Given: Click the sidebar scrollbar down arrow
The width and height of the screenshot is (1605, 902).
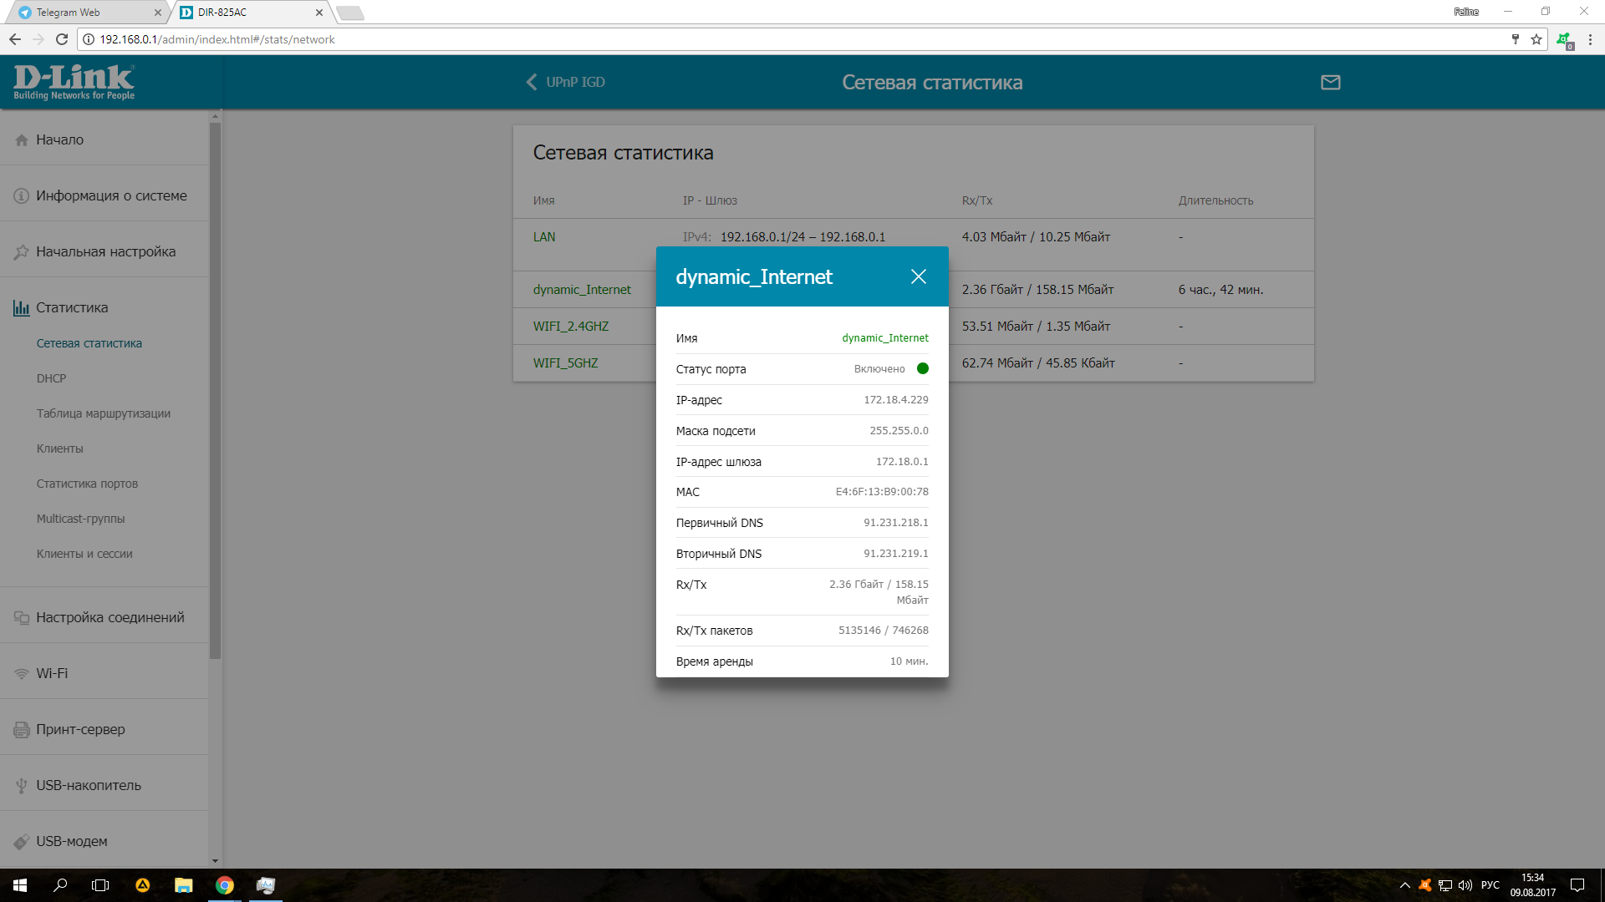Looking at the screenshot, I should [x=215, y=861].
